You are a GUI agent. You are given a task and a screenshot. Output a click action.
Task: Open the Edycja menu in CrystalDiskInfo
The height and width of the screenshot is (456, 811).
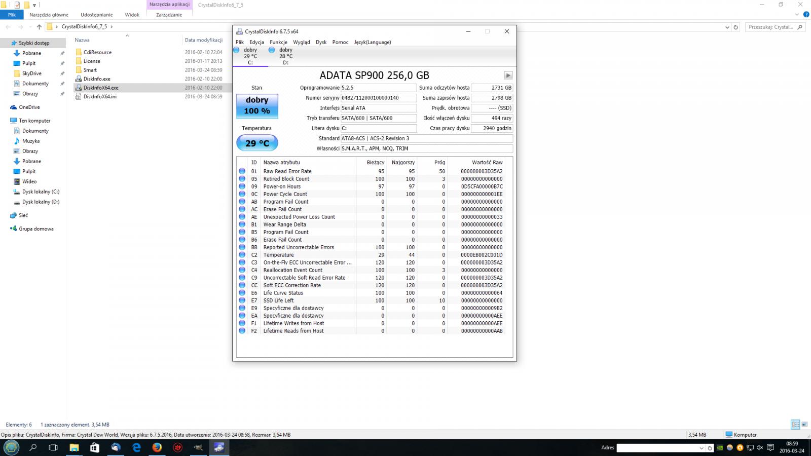click(x=256, y=42)
